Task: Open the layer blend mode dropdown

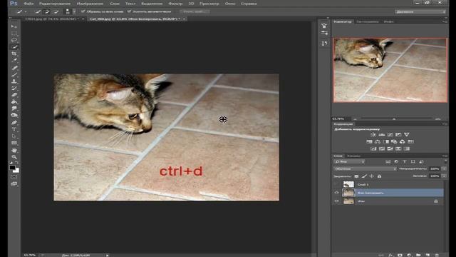Action: pyautogui.click(x=365, y=168)
